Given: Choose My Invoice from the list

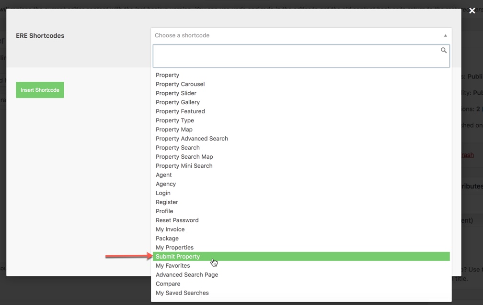Looking at the screenshot, I should click(x=301, y=229).
